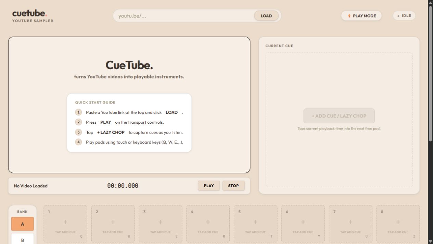Image resolution: width=433 pixels, height=244 pixels.
Task: Click the tagline about playable instruments
Action: 129,77
